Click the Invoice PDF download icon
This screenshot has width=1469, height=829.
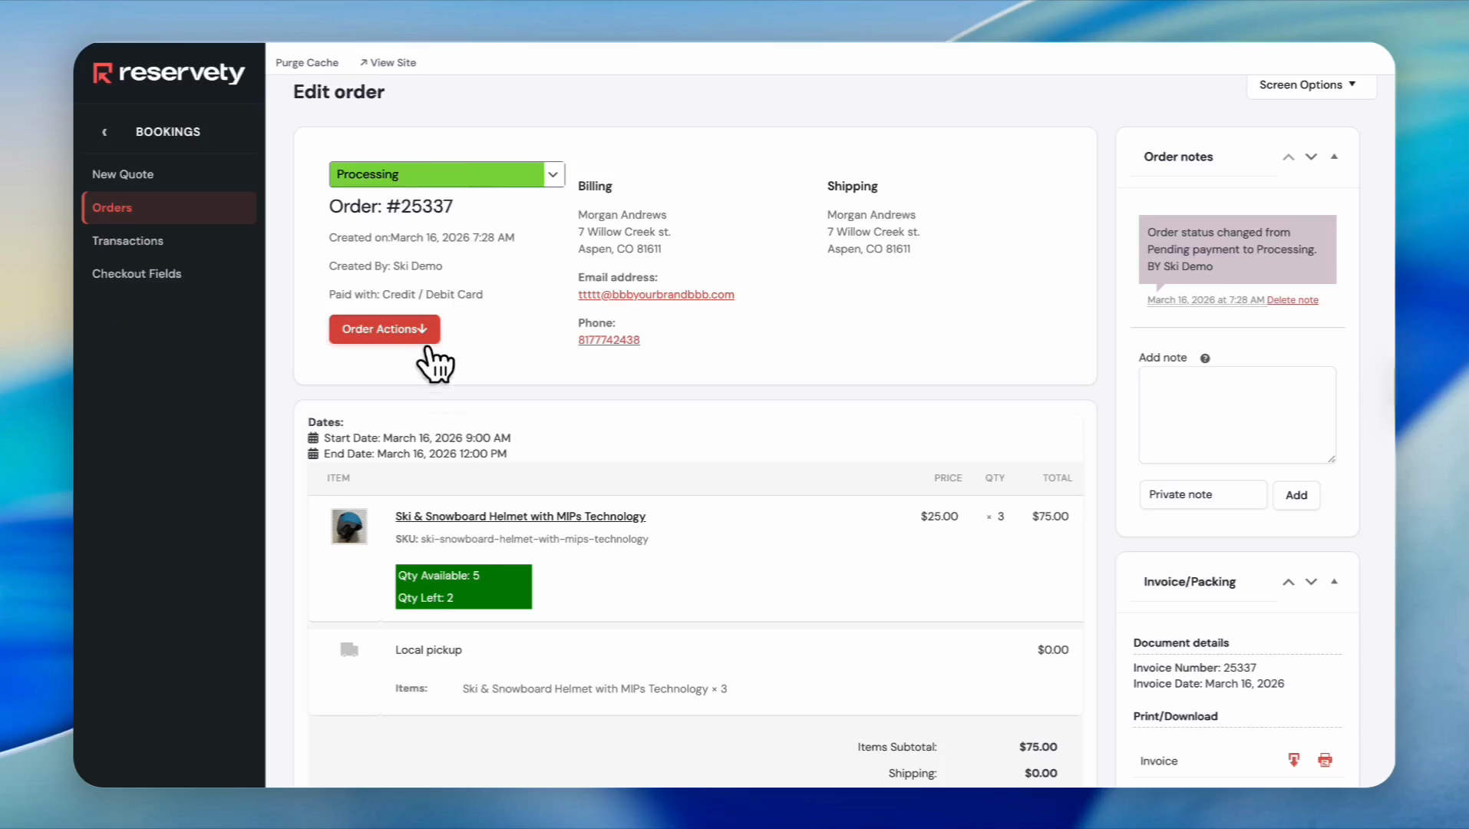[x=1294, y=760]
